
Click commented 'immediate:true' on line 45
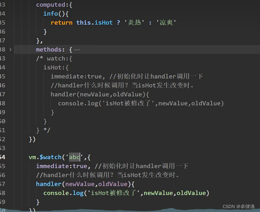click(x=76, y=76)
